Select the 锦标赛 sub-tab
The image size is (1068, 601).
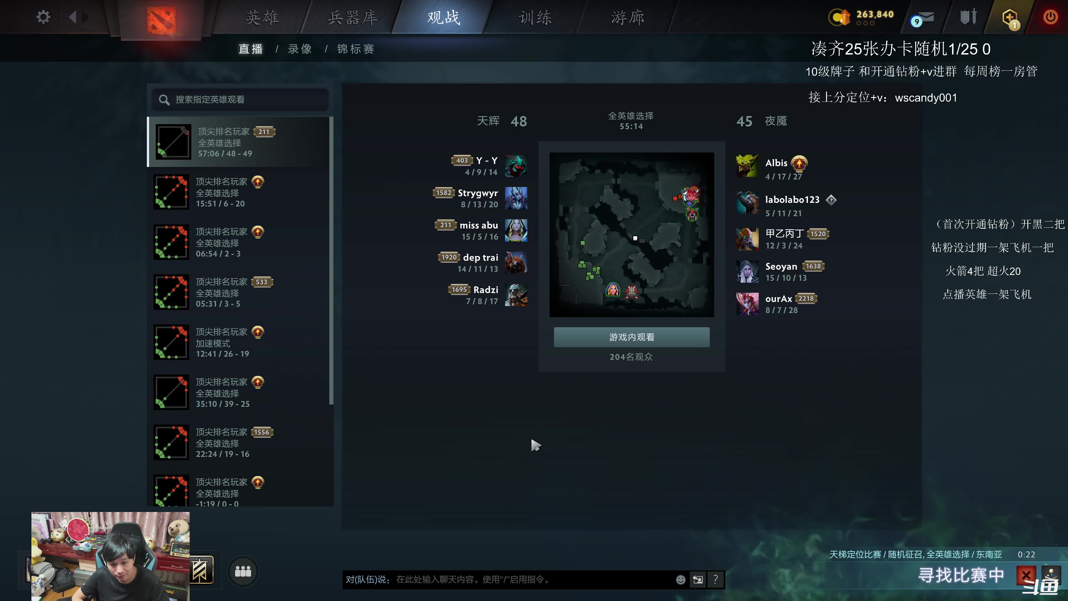tap(356, 49)
